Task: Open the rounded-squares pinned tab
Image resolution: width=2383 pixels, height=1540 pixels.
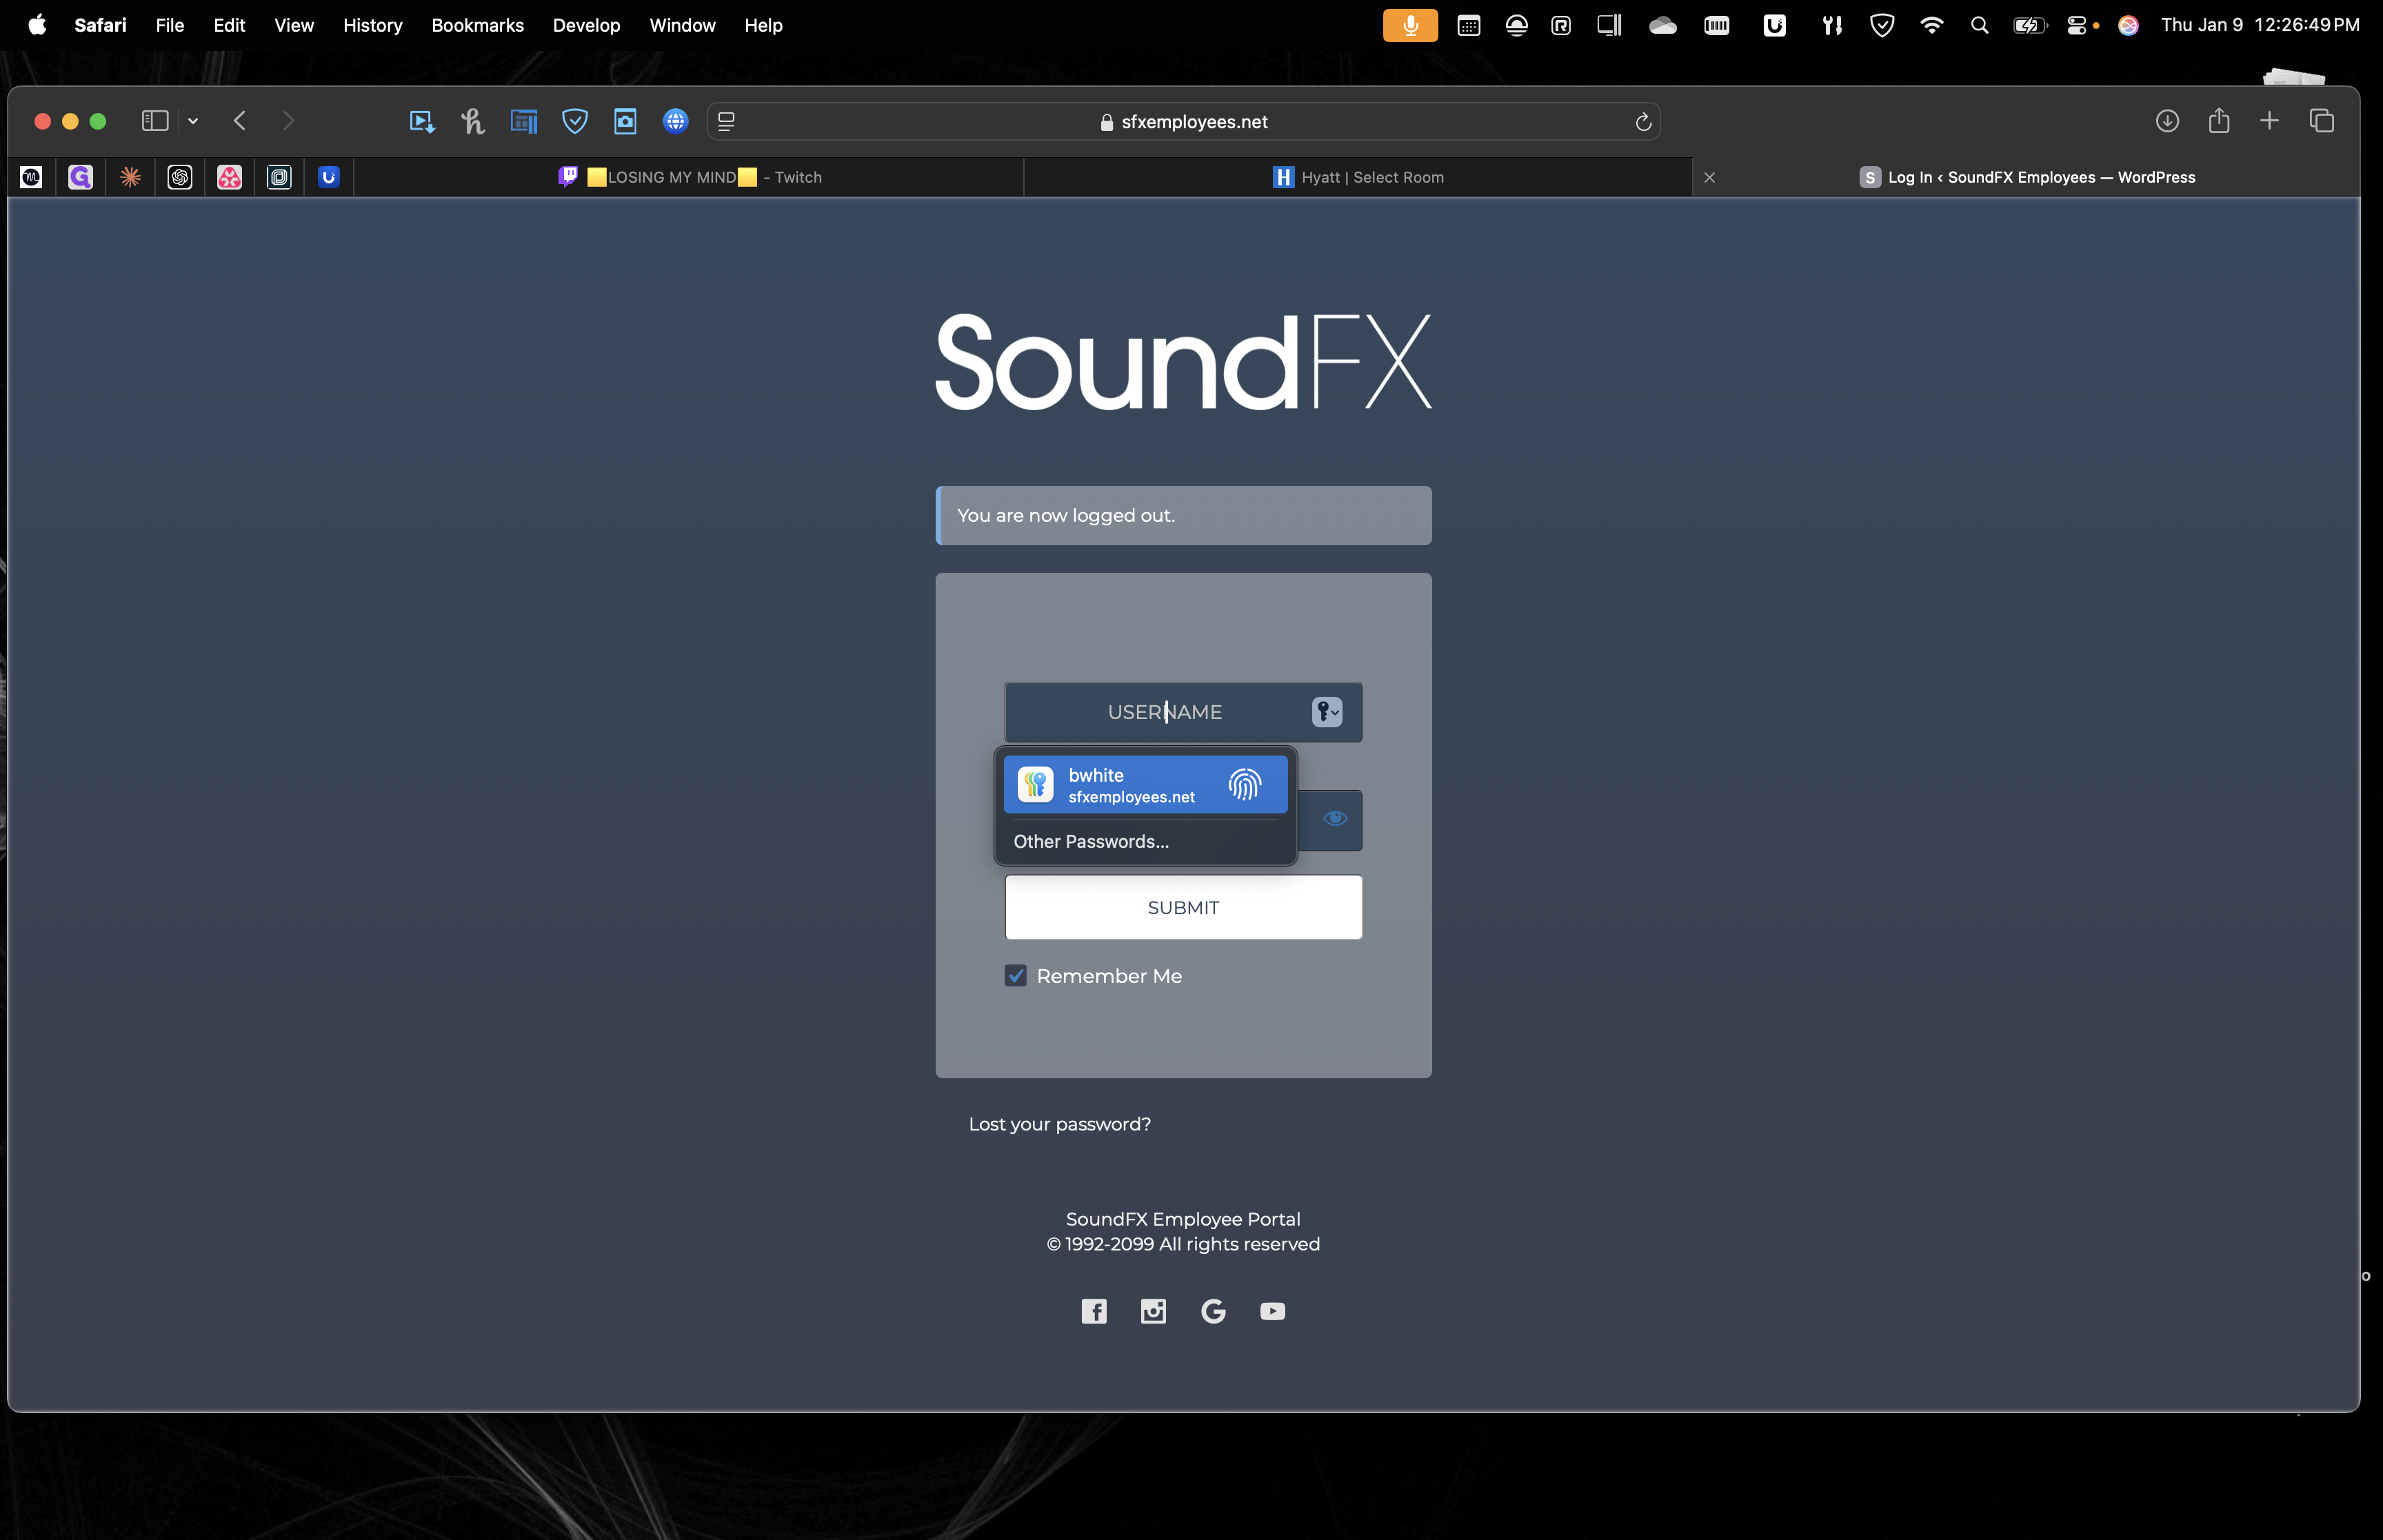Action: (279, 177)
